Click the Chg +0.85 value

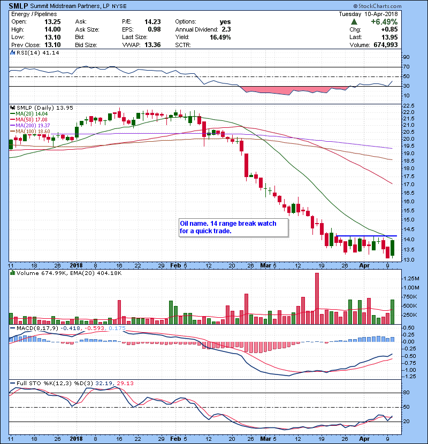[x=389, y=29]
